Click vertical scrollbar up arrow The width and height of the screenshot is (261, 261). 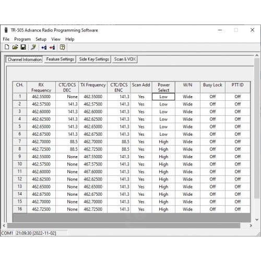pos(257,55)
